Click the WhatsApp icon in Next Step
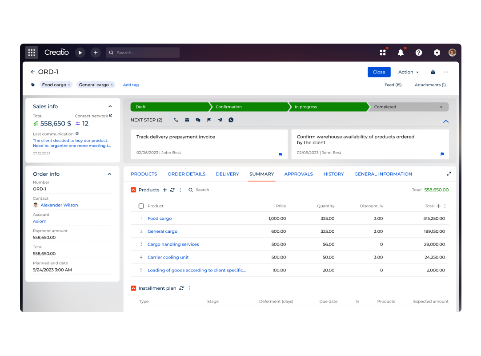Screen dimensions: 481x356 [x=231, y=120]
